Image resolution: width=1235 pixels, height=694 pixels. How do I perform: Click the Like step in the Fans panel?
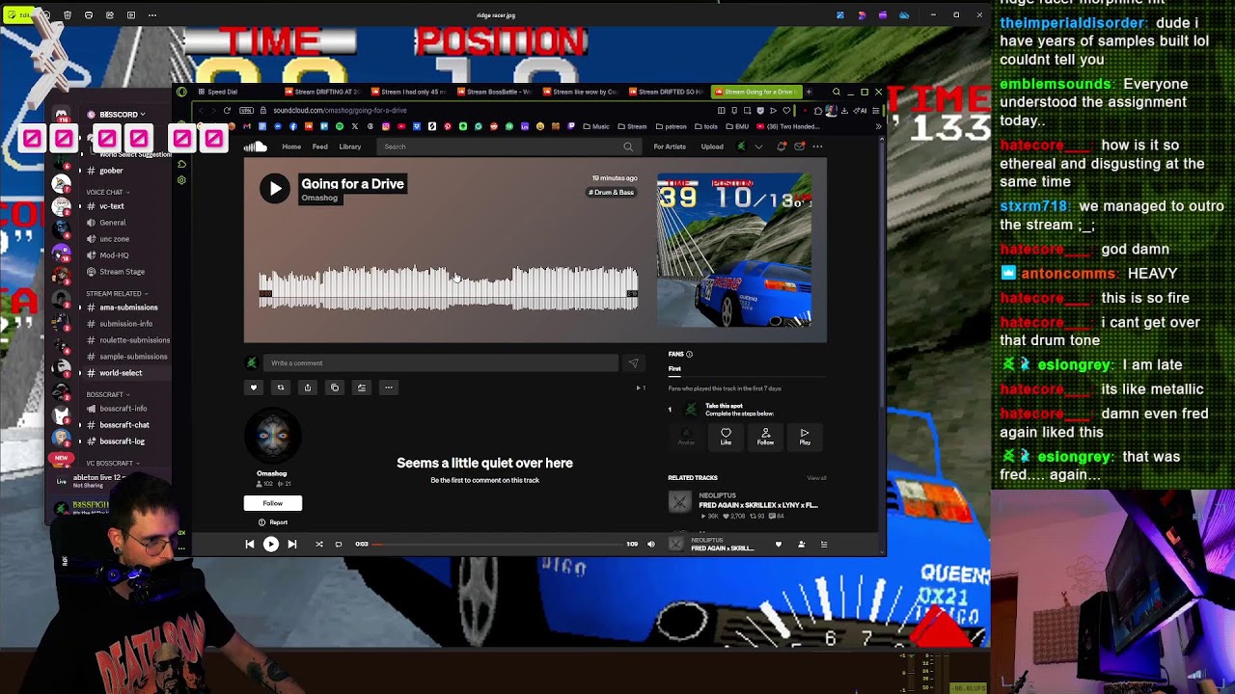[x=726, y=437]
